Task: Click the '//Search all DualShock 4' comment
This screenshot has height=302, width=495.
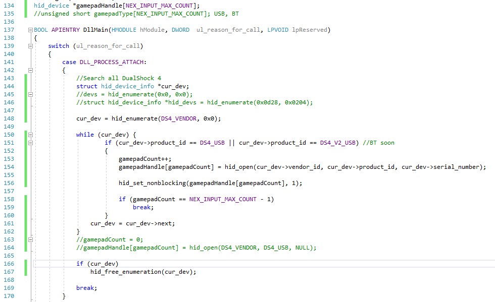Action: [x=119, y=78]
